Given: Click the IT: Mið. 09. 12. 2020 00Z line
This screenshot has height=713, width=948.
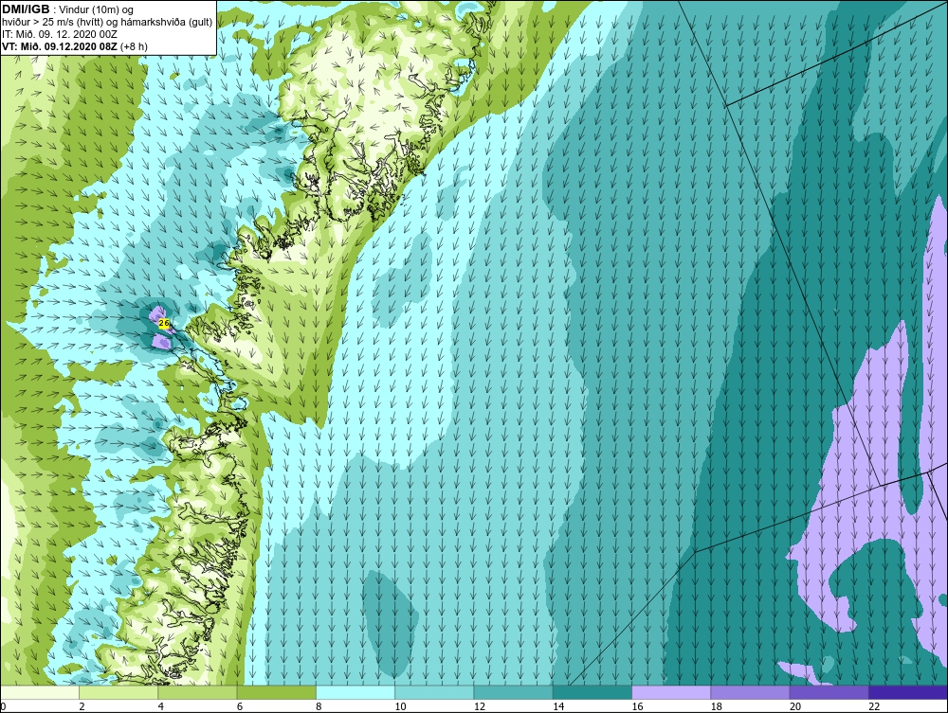Looking at the screenshot, I should coord(60,34).
